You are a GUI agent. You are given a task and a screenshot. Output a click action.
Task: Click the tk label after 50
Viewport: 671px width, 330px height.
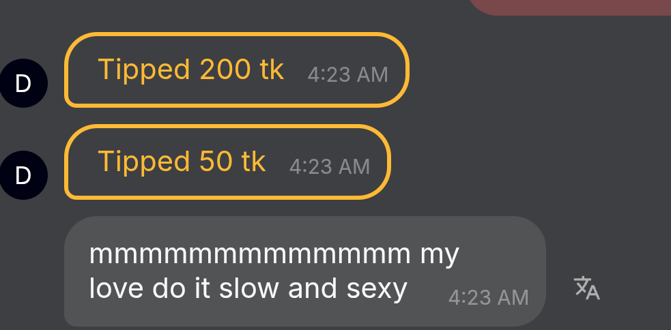tap(254, 162)
